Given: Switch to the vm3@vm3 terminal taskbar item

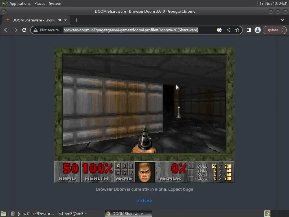Looking at the screenshot, I should click(x=73, y=214).
